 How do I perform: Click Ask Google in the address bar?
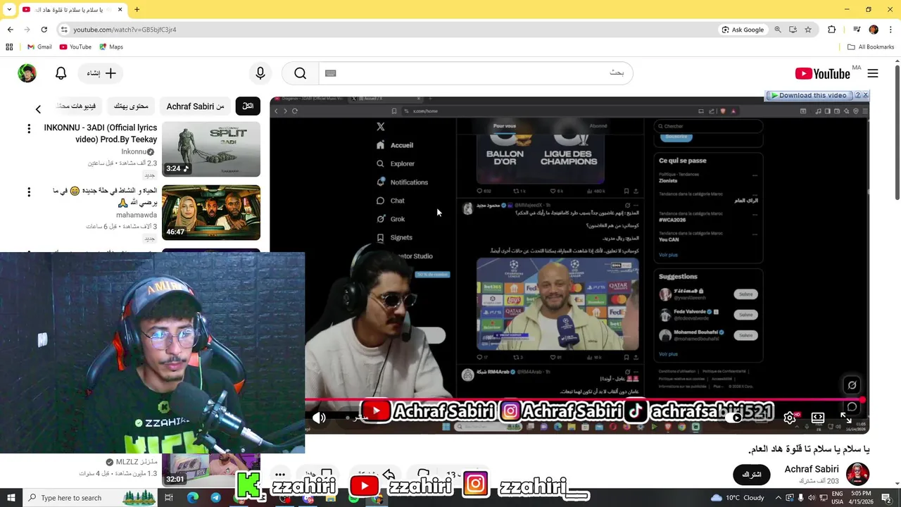[743, 30]
